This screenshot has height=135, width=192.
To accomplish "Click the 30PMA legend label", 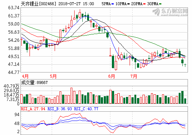I will tap(152, 4).
